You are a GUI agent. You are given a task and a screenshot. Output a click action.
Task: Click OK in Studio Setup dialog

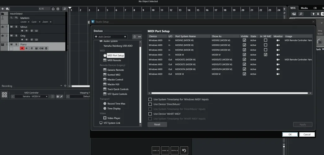tap(290, 135)
